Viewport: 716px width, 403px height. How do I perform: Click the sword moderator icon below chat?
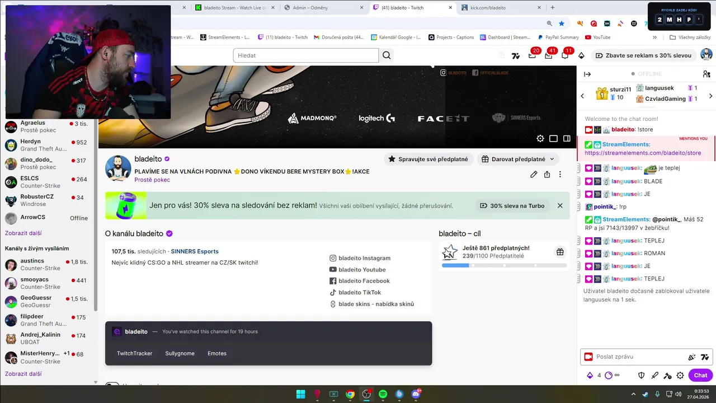[654, 375]
